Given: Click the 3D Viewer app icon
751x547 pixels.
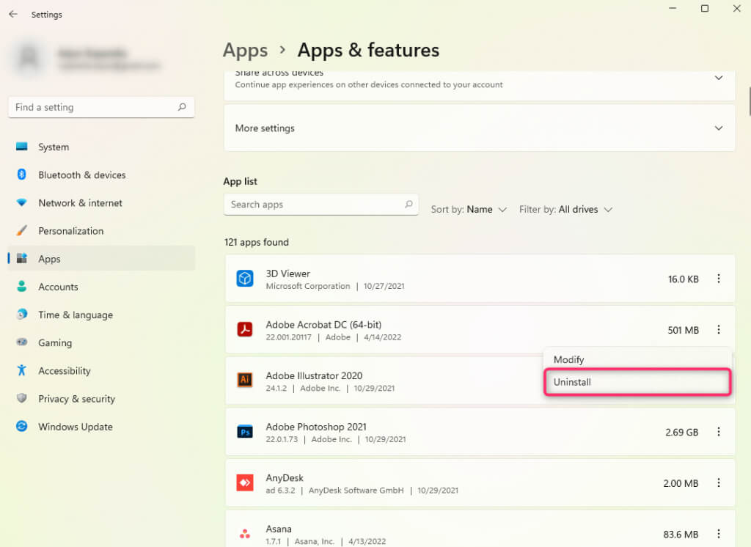Looking at the screenshot, I should pyautogui.click(x=245, y=279).
